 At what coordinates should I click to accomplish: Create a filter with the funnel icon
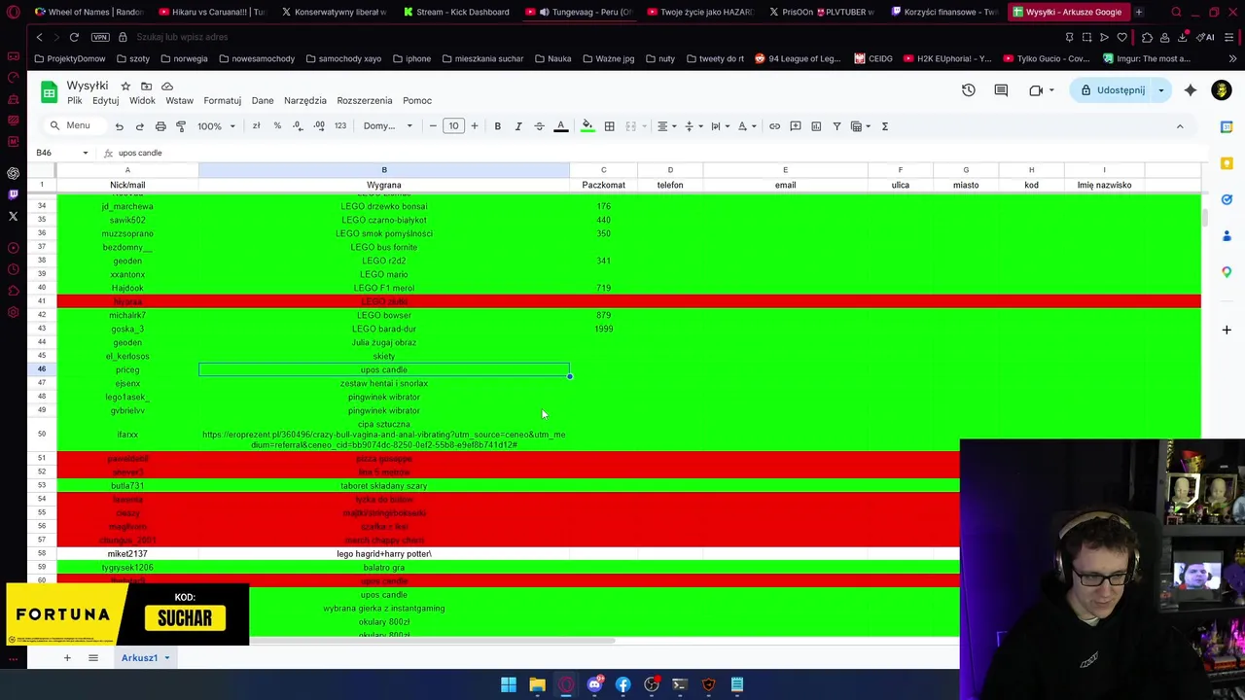pyautogui.click(x=836, y=126)
